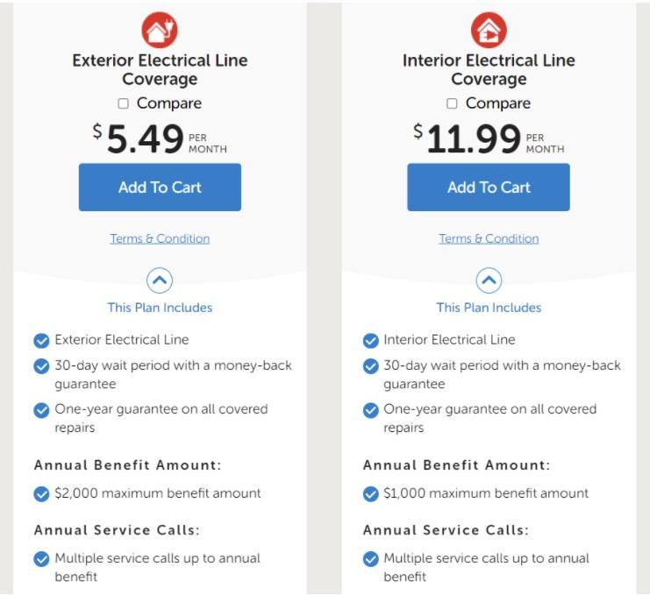Screen dimensions: 650x595
Task: Click checkmark icon beside Exterior Electrical Line
Action: (41, 340)
